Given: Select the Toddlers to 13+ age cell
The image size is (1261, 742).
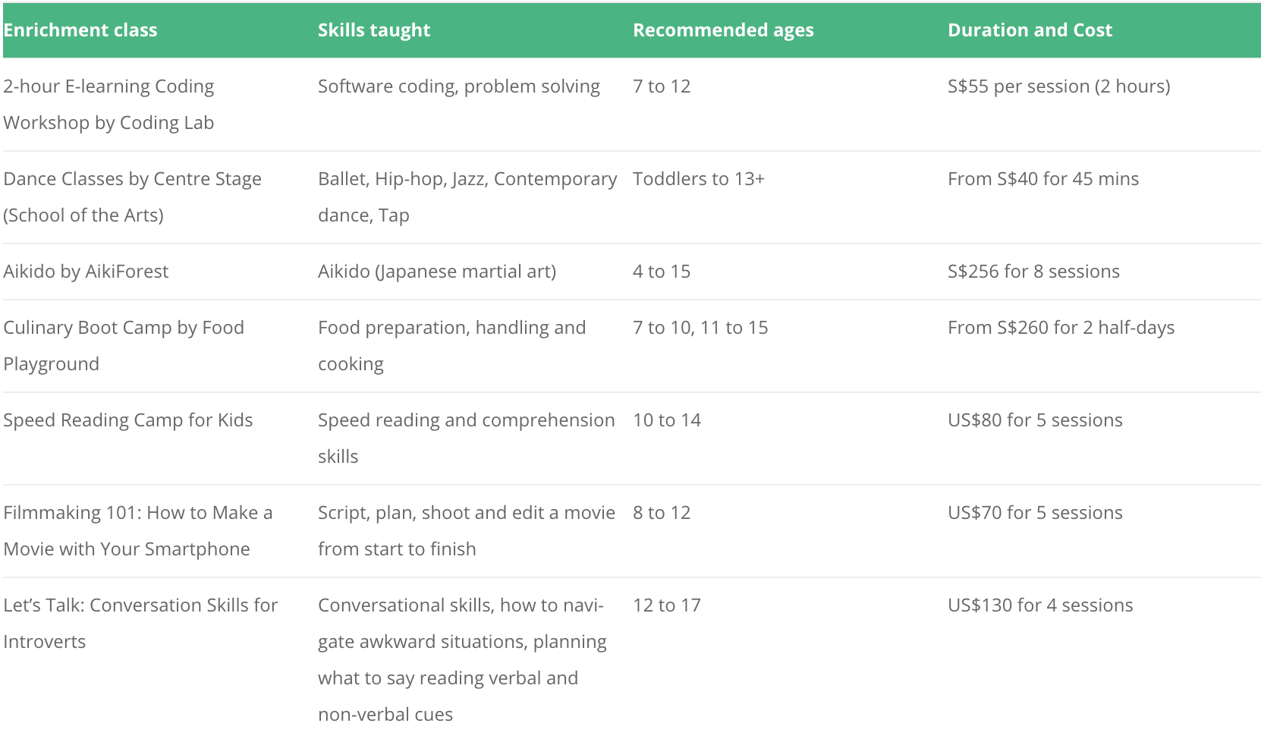Looking at the screenshot, I should click(x=699, y=179).
